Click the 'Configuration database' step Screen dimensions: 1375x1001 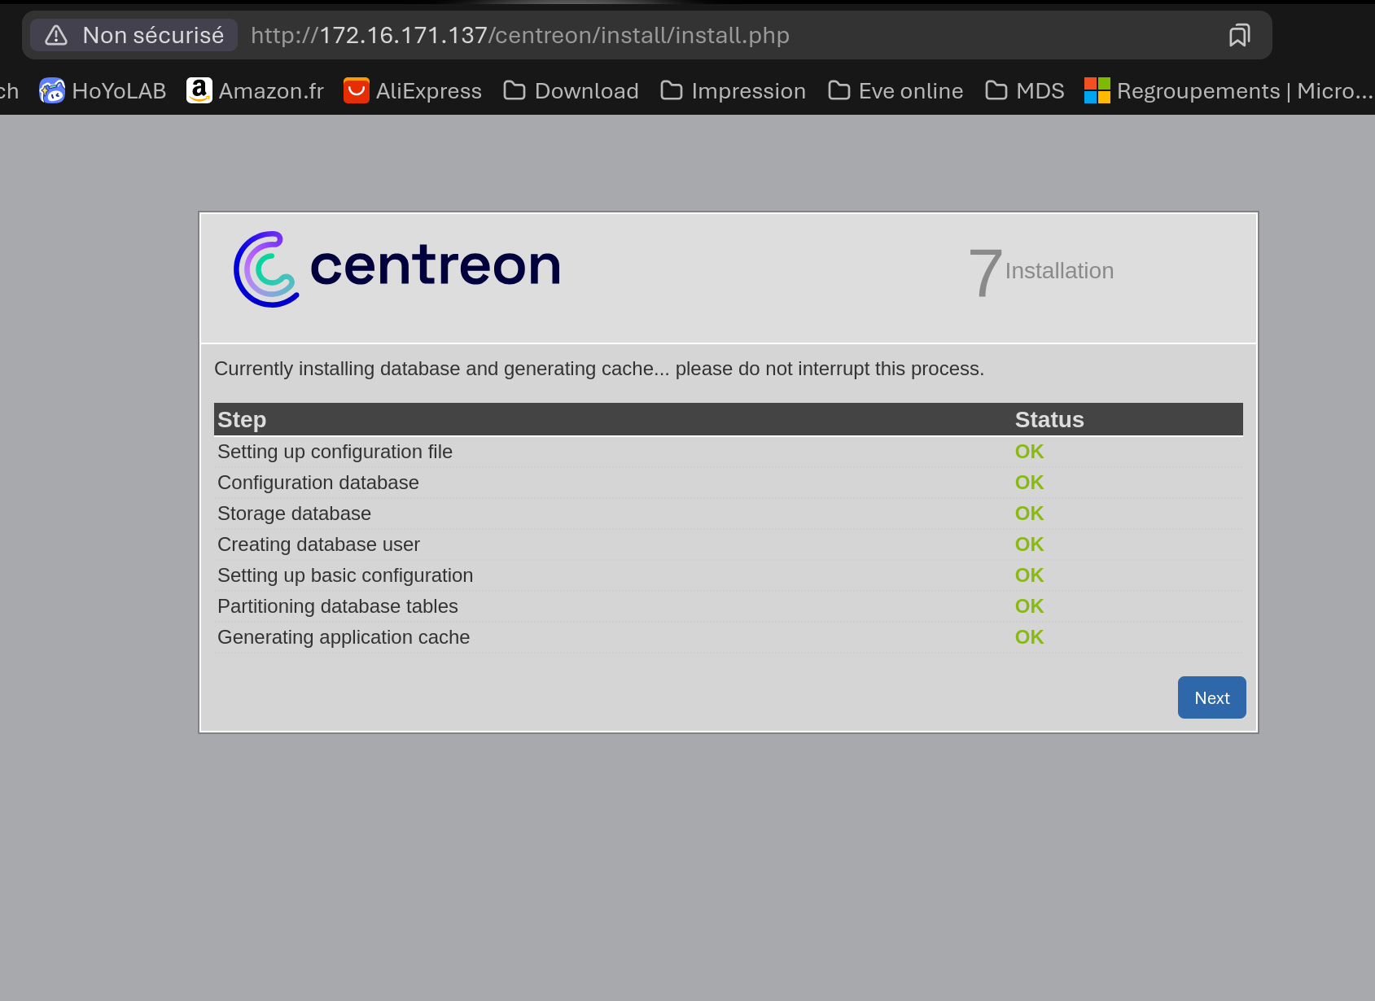[318, 483]
